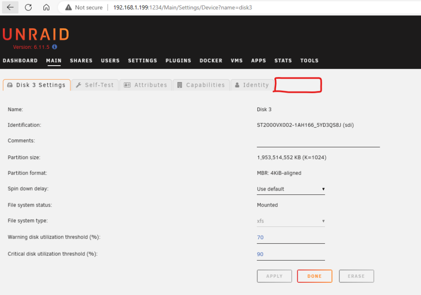The width and height of the screenshot is (421, 295).
Task: Click the Disk 3 name value
Action: (x=264, y=109)
